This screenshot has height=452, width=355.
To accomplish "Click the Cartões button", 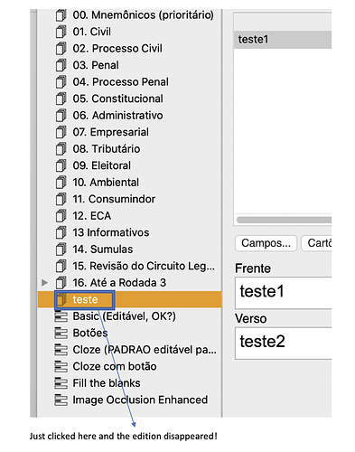I will point(316,243).
